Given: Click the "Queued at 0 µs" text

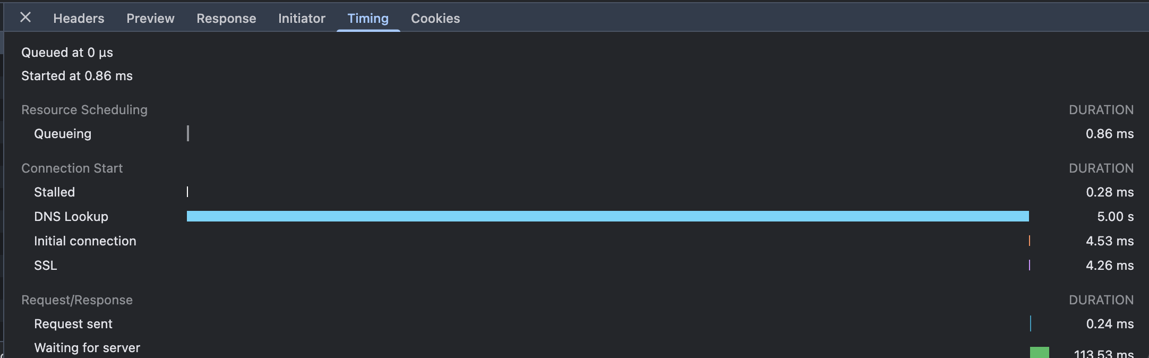Looking at the screenshot, I should 67,53.
